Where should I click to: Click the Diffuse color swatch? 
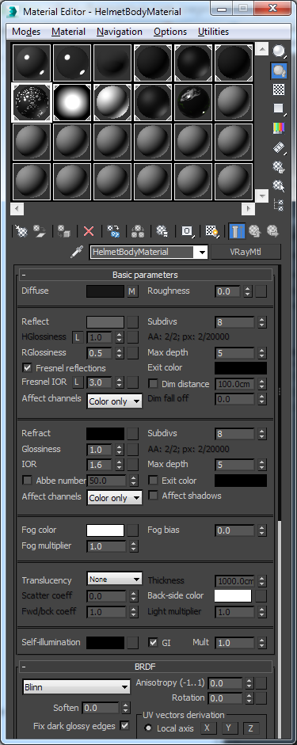pyautogui.click(x=105, y=291)
